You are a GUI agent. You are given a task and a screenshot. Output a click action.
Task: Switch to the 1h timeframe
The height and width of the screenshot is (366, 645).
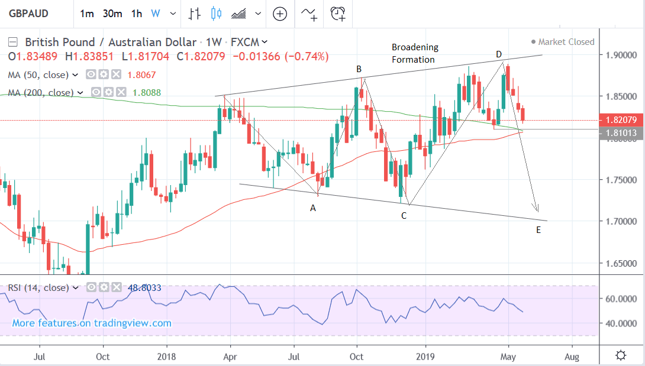click(137, 14)
